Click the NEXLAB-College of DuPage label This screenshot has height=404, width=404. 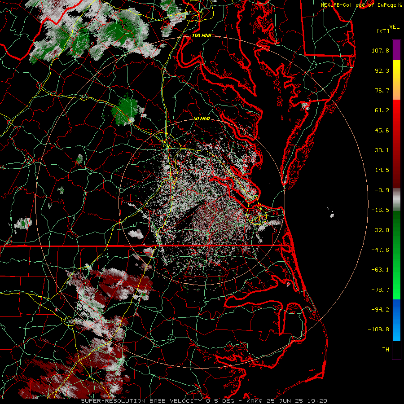tap(361, 5)
